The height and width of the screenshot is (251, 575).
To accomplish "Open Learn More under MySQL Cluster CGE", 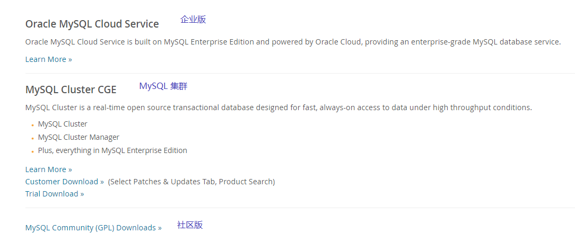I will [x=49, y=169].
